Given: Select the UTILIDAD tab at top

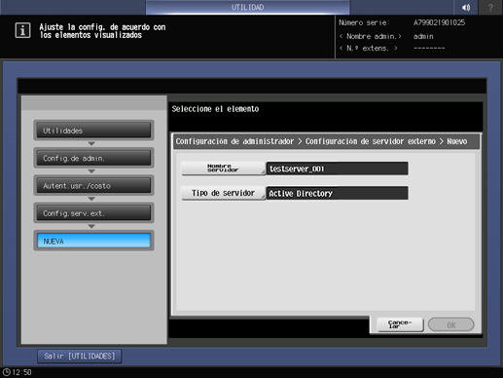Looking at the screenshot, I should tap(247, 7).
